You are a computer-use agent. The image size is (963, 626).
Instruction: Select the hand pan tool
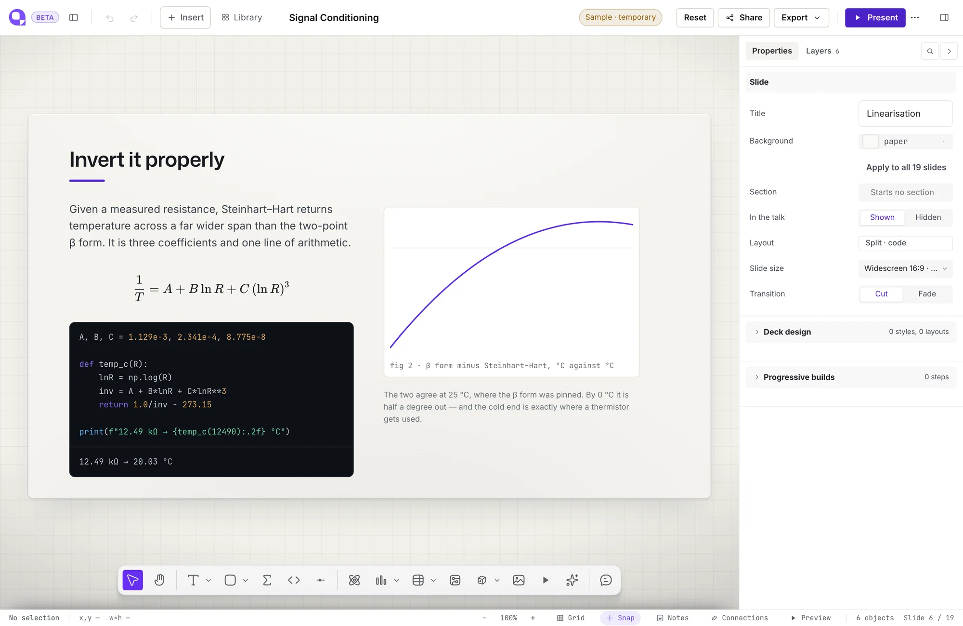pos(159,580)
